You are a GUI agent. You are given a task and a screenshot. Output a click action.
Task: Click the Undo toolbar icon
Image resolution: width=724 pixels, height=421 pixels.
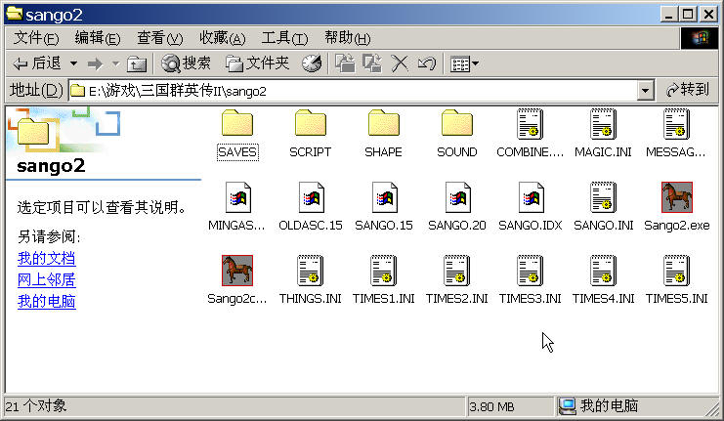pyautogui.click(x=427, y=63)
